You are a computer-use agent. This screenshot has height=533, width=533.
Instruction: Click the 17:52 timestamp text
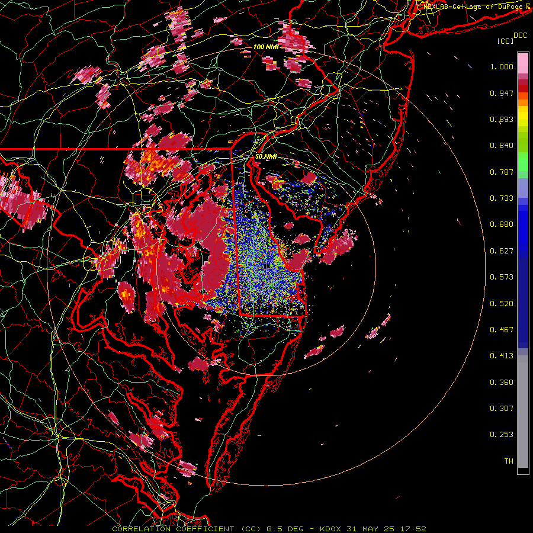(413, 529)
